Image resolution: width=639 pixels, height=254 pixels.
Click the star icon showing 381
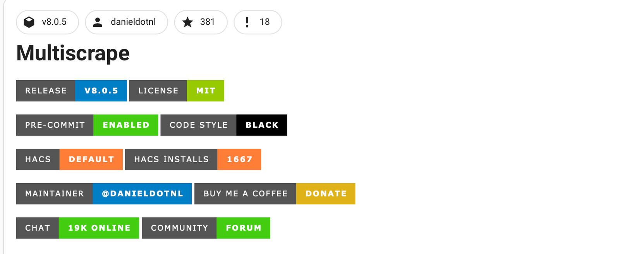click(188, 22)
